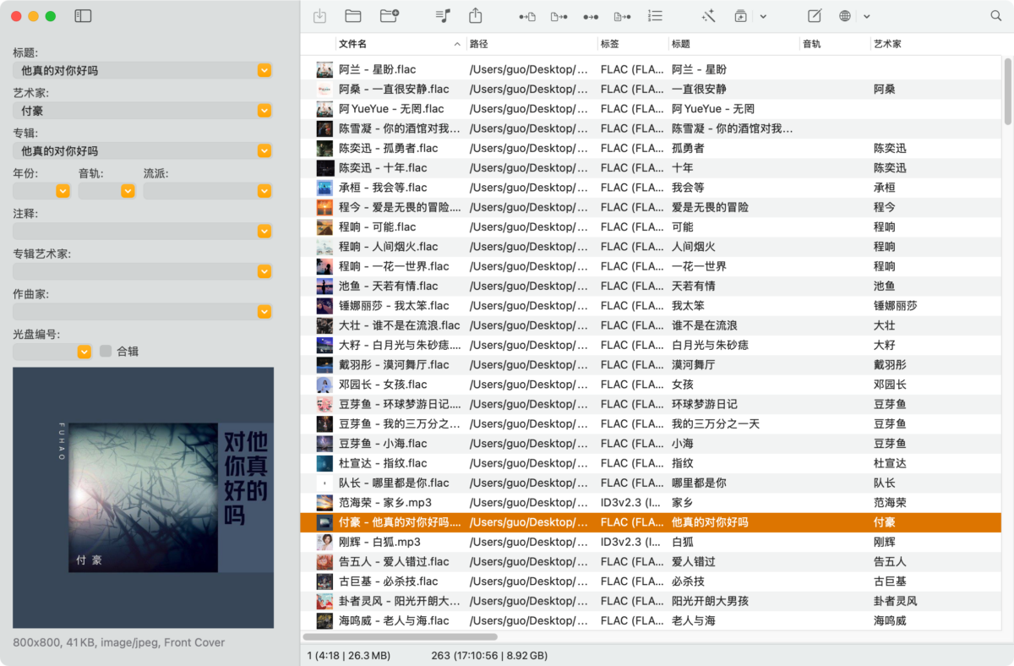Screen dimensions: 1014x666
Task: Click the Quick Actions magic wand icon
Action: click(x=709, y=16)
